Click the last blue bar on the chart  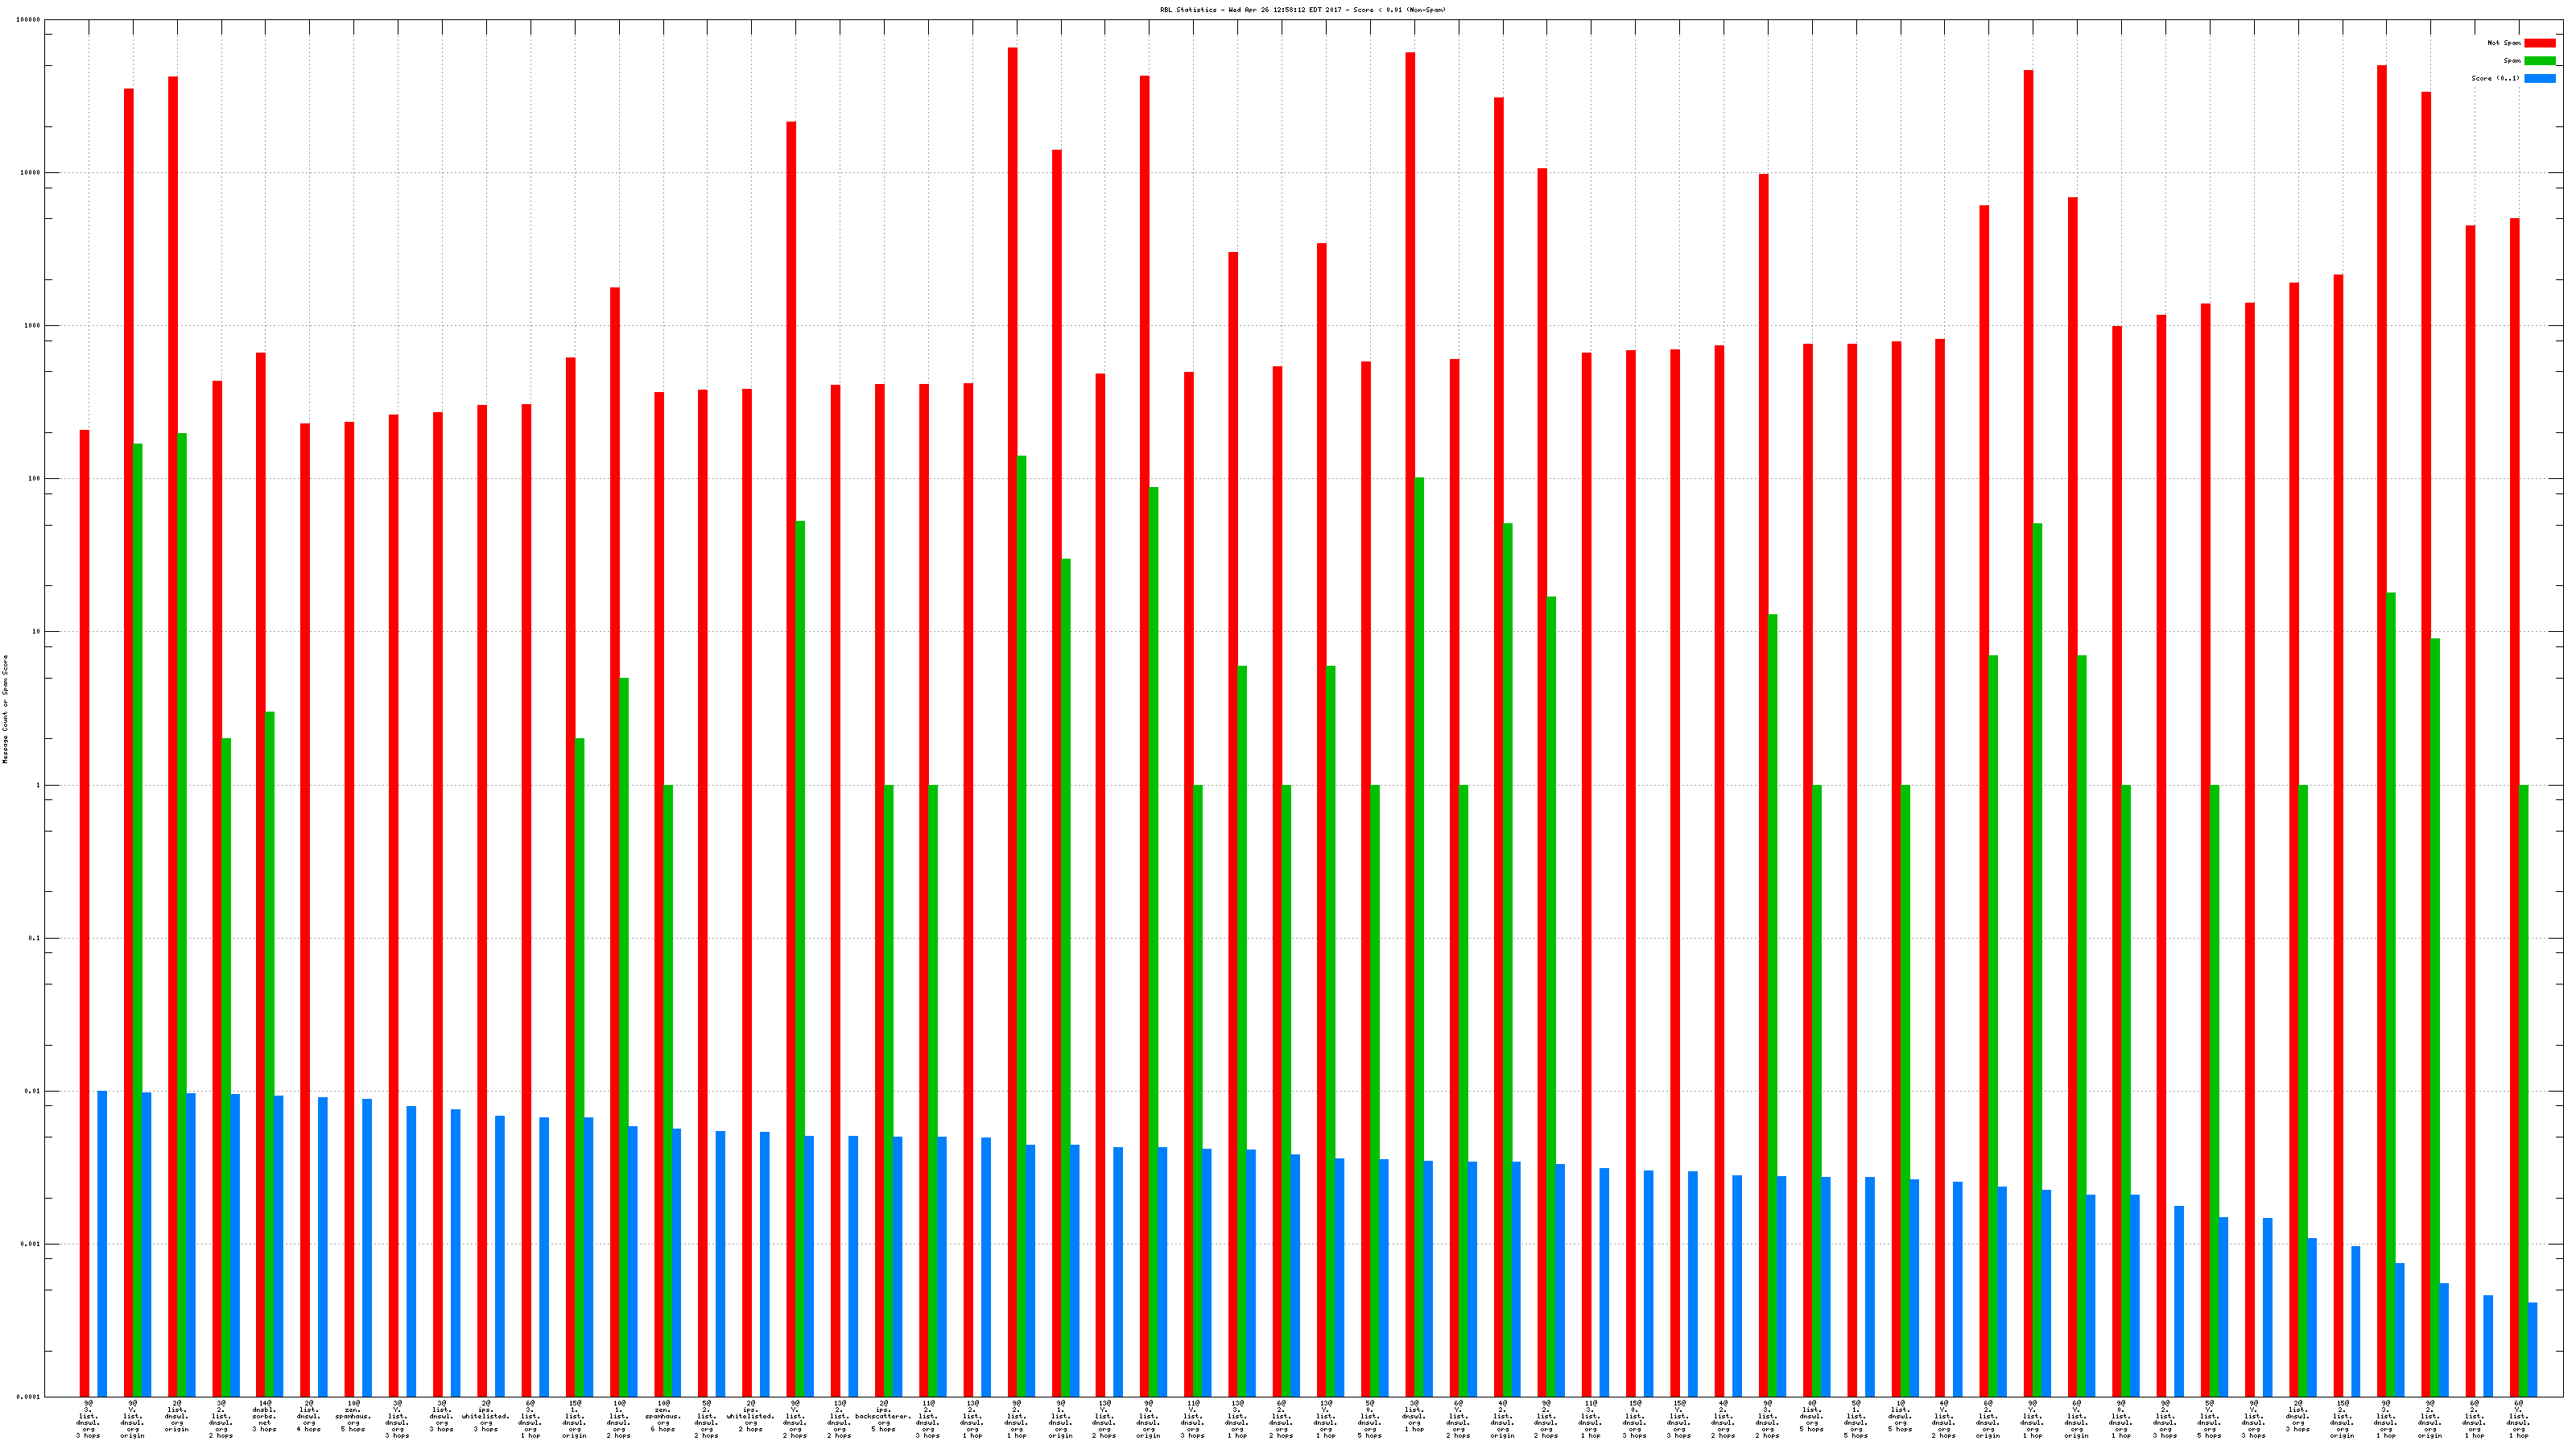click(2532, 1349)
